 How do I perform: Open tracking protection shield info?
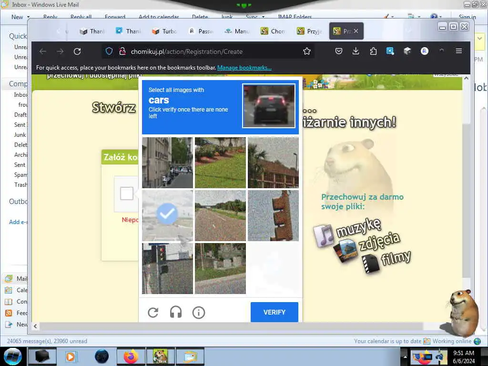[x=109, y=51]
